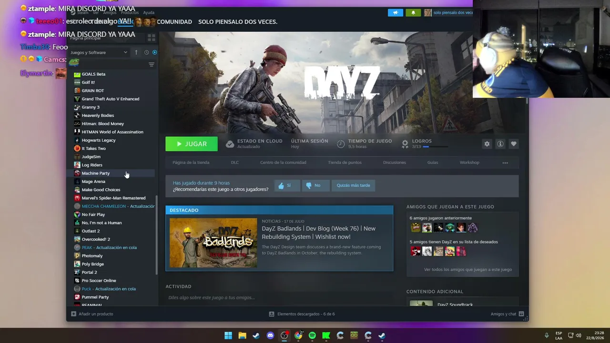Viewport: 610px width, 343px height.
Task: Open Añadir un producto at the bottom
Action: coord(92,314)
